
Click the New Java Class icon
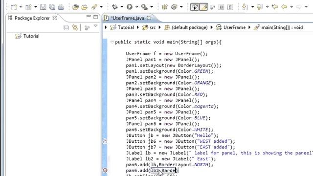pyautogui.click(x=174, y=7)
